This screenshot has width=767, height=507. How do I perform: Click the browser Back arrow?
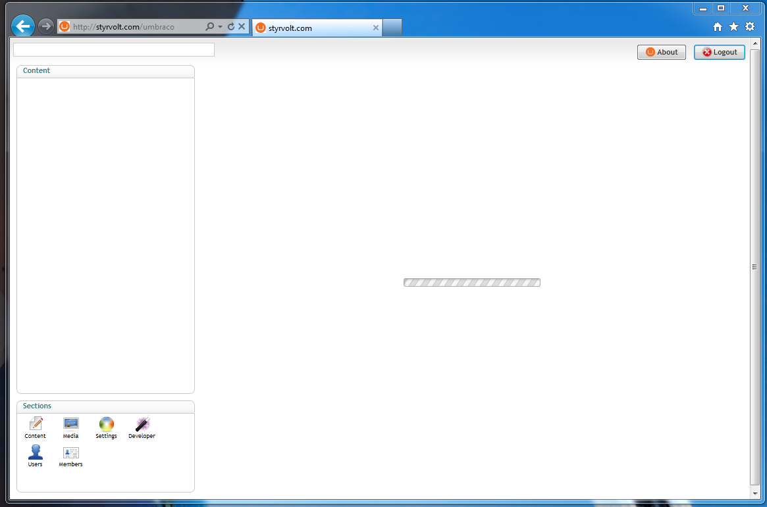(x=22, y=26)
